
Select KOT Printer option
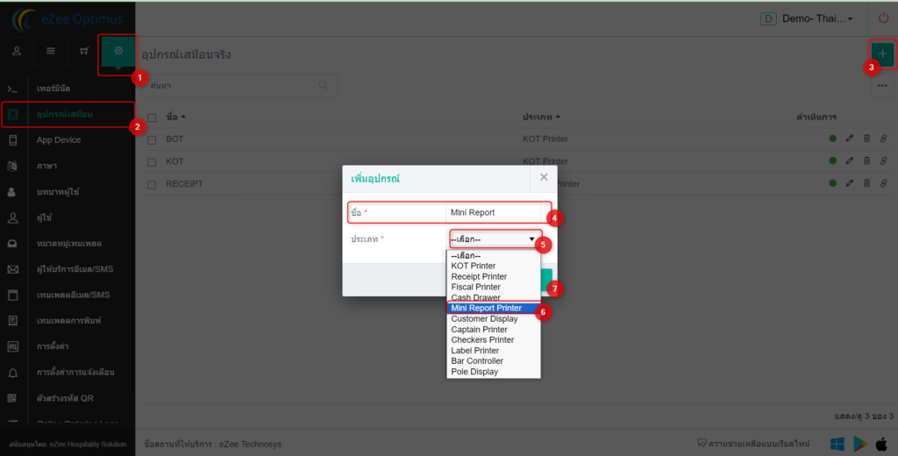493,266
